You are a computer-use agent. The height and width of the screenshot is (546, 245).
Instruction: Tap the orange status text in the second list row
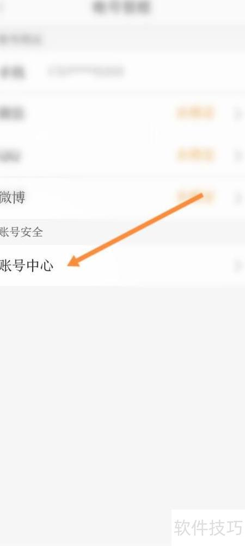tap(194, 113)
